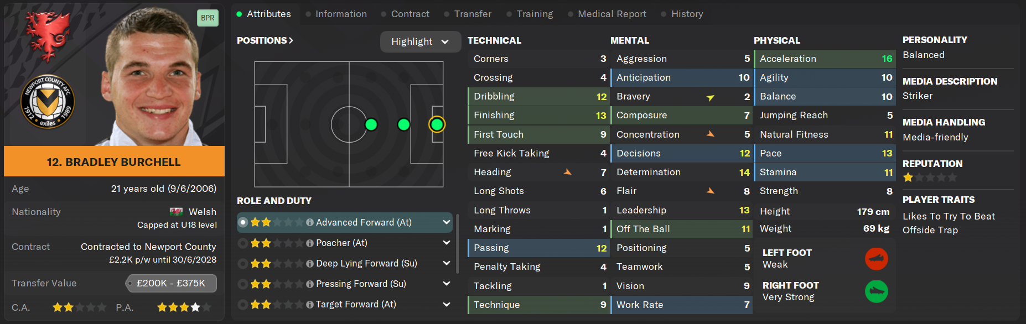Viewport: 1026px width, 324px height.
Task: Click the red left foot boot icon
Action: [876, 259]
